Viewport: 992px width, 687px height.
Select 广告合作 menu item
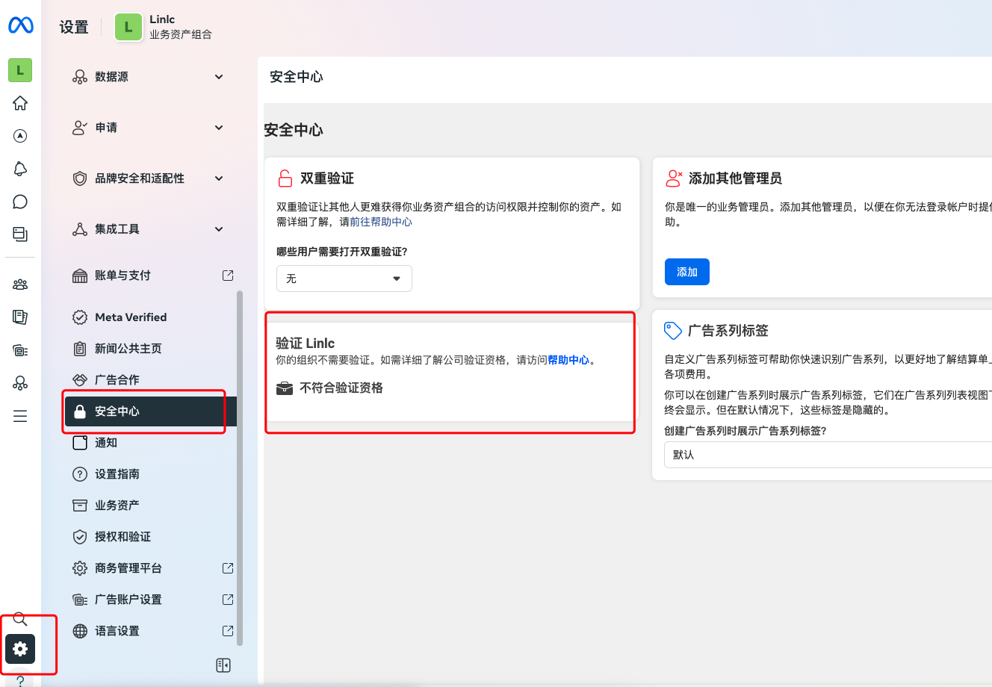point(152,380)
